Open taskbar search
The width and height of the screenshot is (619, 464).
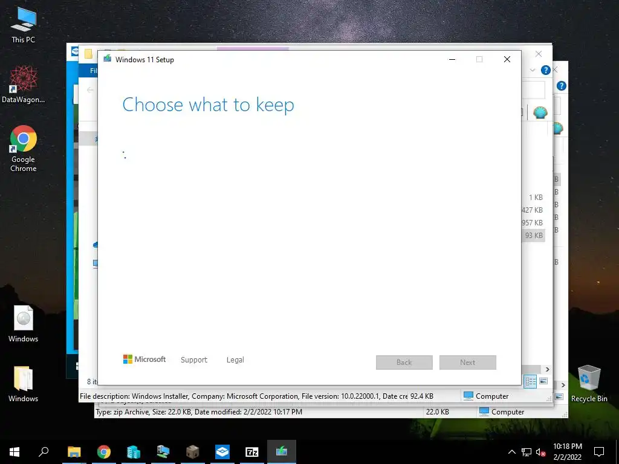[x=44, y=451]
